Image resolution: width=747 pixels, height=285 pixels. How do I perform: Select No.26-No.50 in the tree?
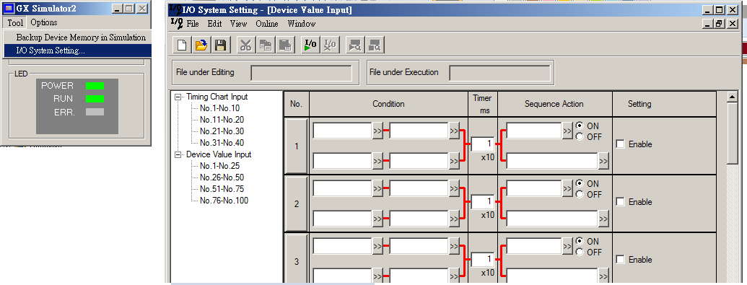click(x=222, y=177)
